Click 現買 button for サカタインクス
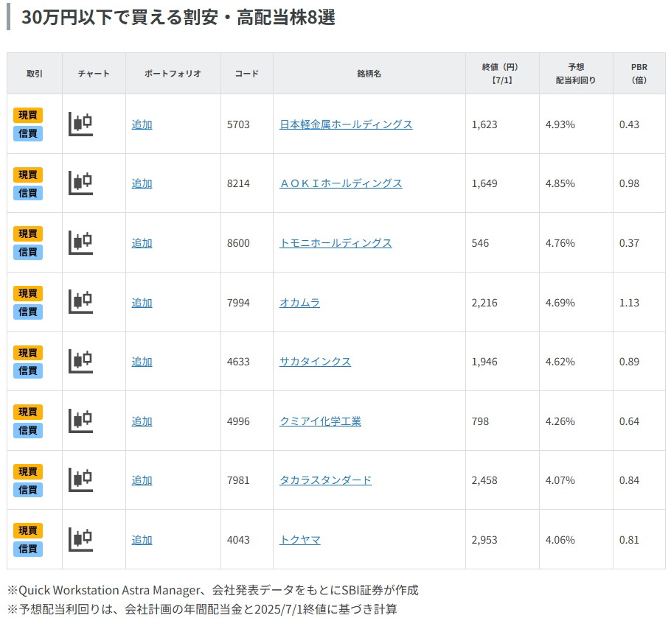This screenshot has width=671, height=618. click(x=28, y=353)
